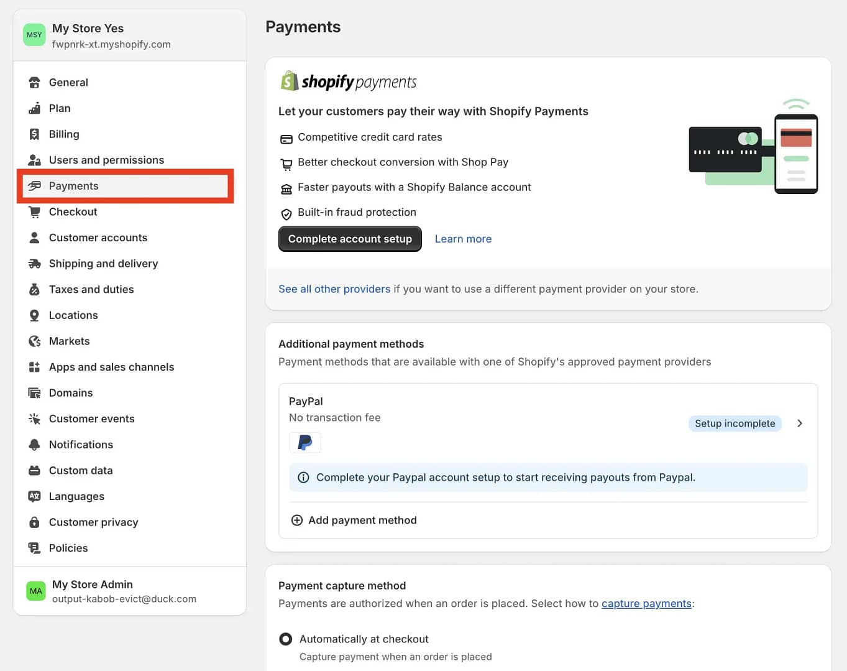
Task: Click the MA admin avatar
Action: pyautogui.click(x=36, y=591)
